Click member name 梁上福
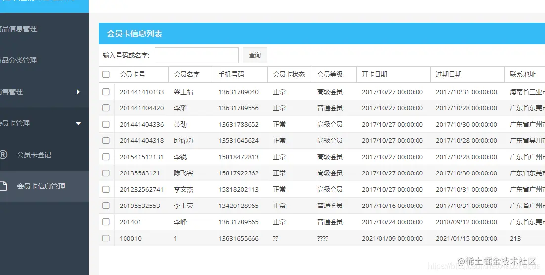Screen dimensions: 545x275 (183, 92)
